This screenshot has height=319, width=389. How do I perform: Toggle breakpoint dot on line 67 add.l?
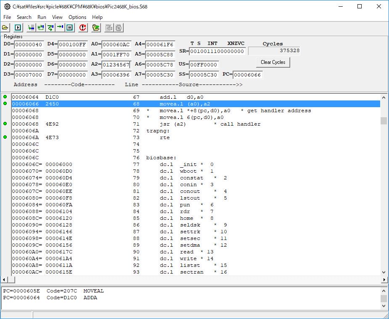[5, 97]
